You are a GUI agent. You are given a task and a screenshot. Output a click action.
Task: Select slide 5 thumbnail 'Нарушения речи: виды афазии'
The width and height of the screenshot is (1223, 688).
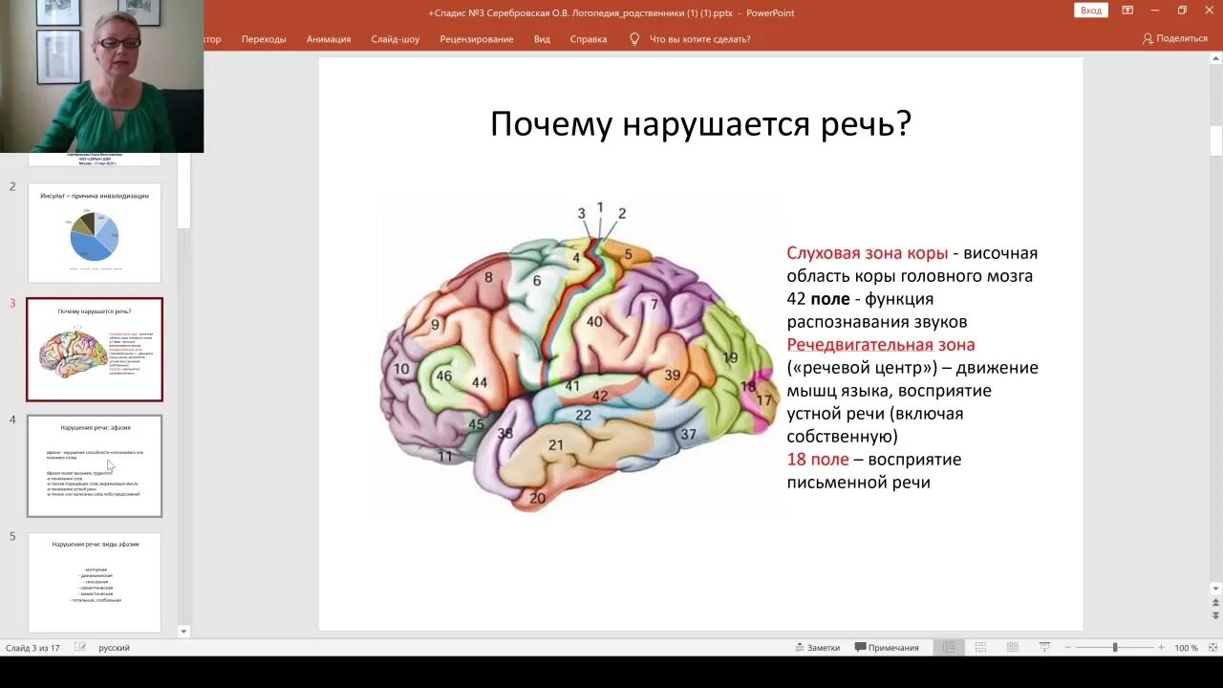[x=95, y=582]
